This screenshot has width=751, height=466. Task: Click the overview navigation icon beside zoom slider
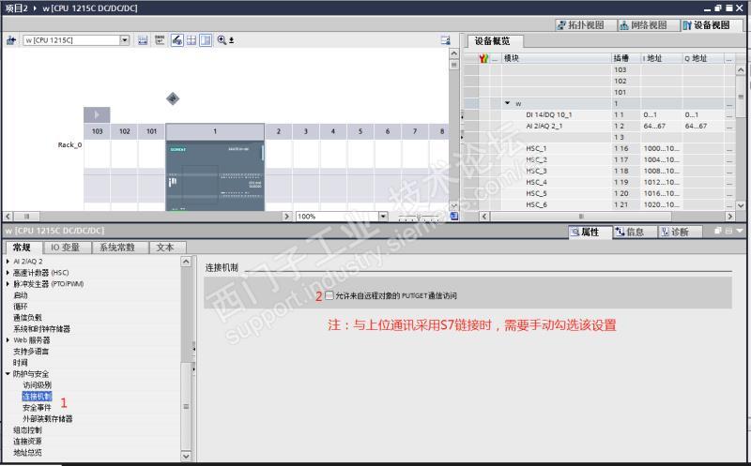click(453, 217)
